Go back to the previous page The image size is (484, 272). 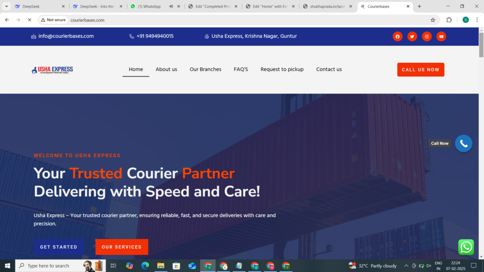point(7,20)
